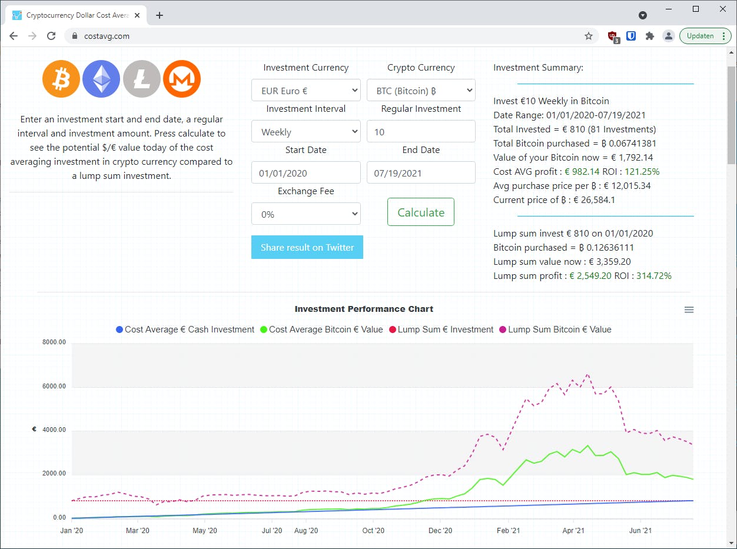This screenshot has width=737, height=549.
Task: Open a new browser tab
Action: tap(160, 15)
